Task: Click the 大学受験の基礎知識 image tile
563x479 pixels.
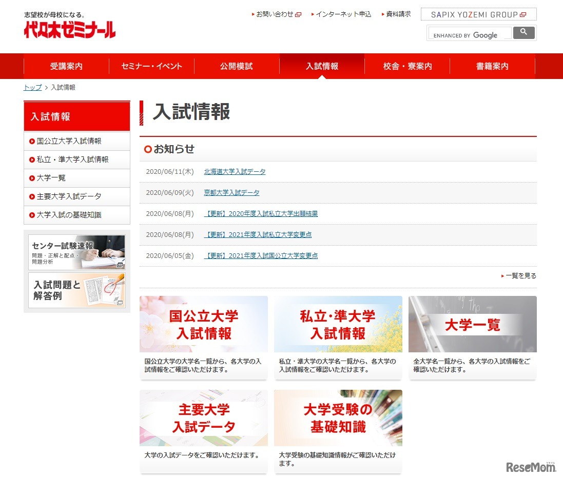Action: [338, 418]
